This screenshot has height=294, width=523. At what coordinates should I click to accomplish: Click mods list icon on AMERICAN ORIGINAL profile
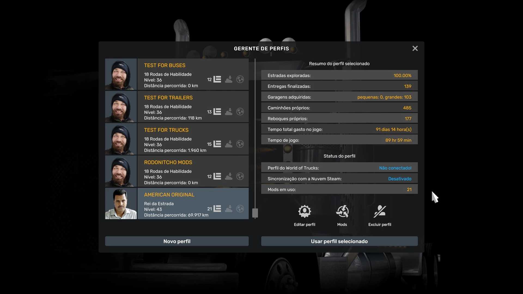(217, 209)
